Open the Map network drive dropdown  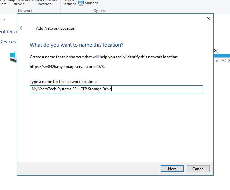[21, 4]
